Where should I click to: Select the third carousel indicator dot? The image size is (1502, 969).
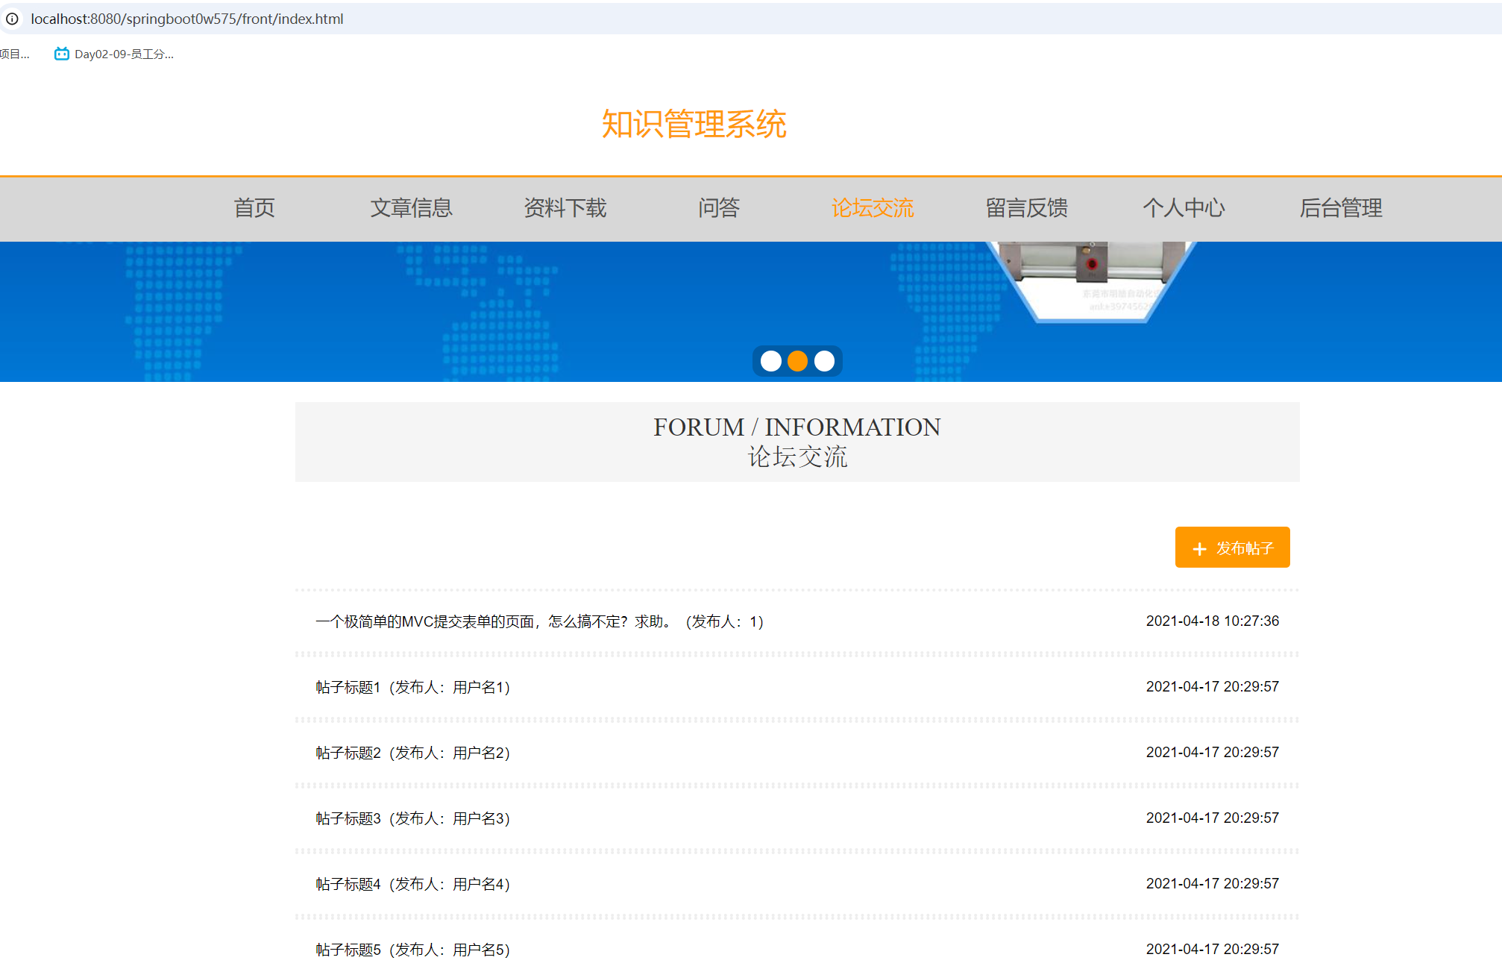tap(823, 361)
